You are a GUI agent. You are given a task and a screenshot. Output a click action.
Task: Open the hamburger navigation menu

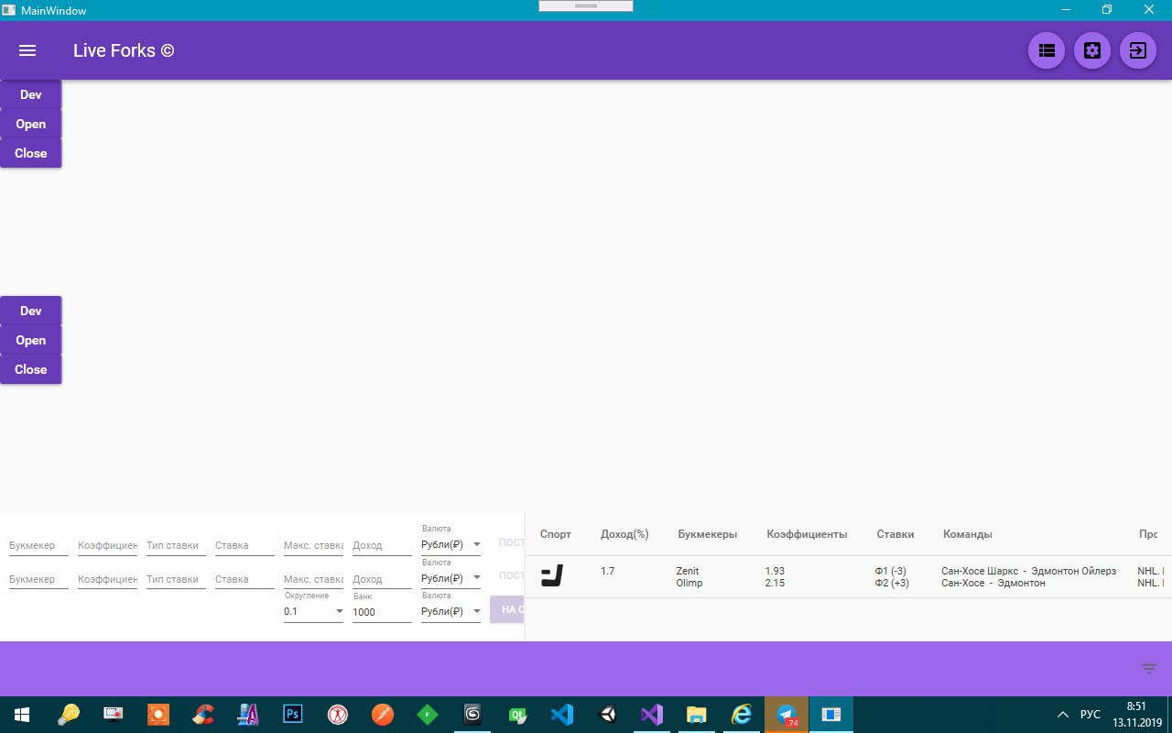pos(27,50)
